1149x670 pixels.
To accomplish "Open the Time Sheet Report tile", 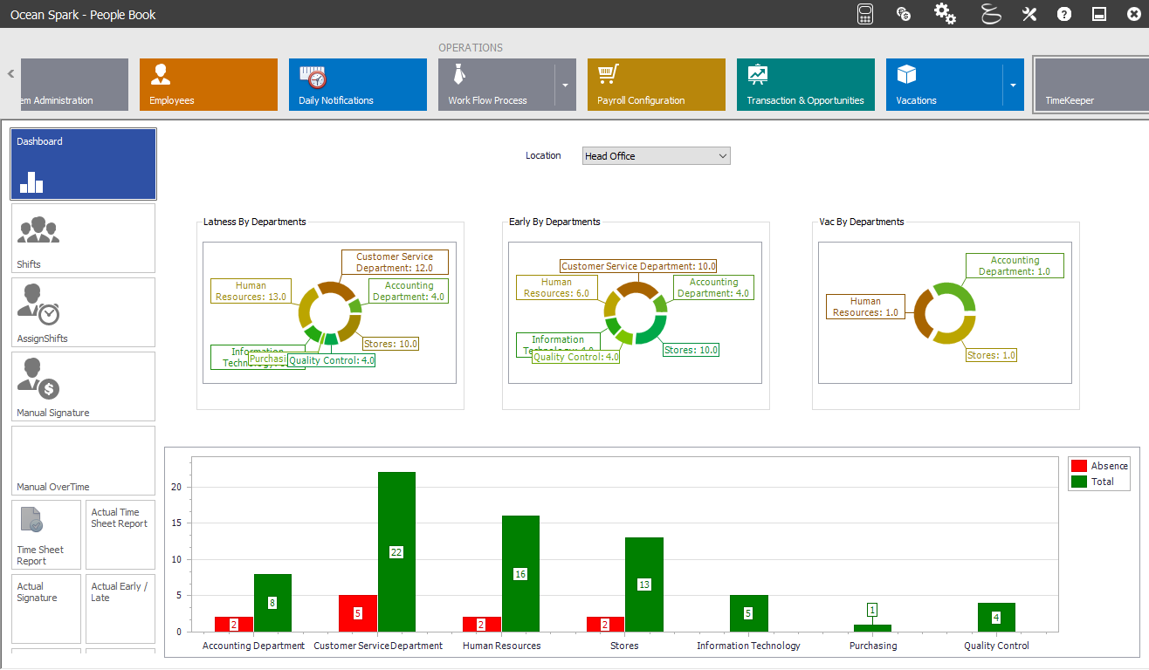I will tap(46, 535).
